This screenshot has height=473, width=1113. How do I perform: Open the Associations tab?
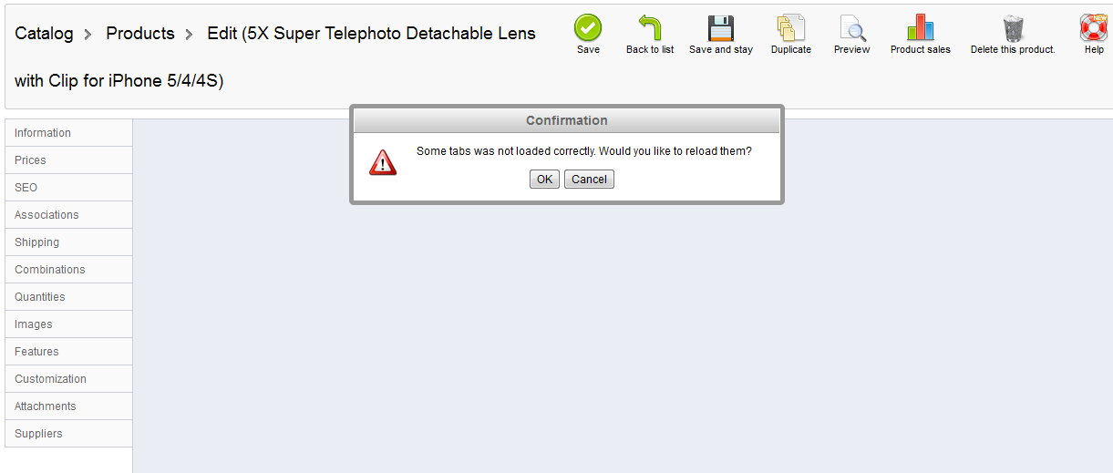pos(68,215)
